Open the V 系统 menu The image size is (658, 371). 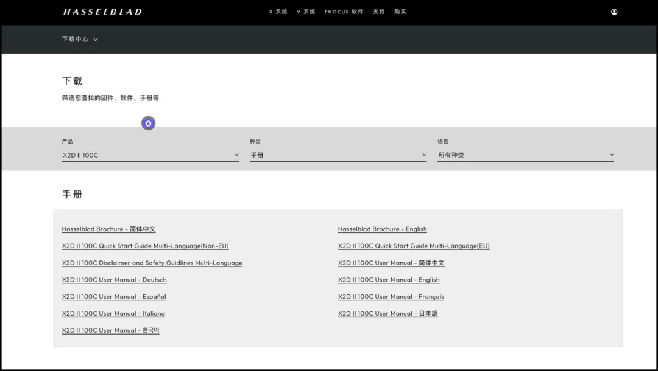point(306,12)
